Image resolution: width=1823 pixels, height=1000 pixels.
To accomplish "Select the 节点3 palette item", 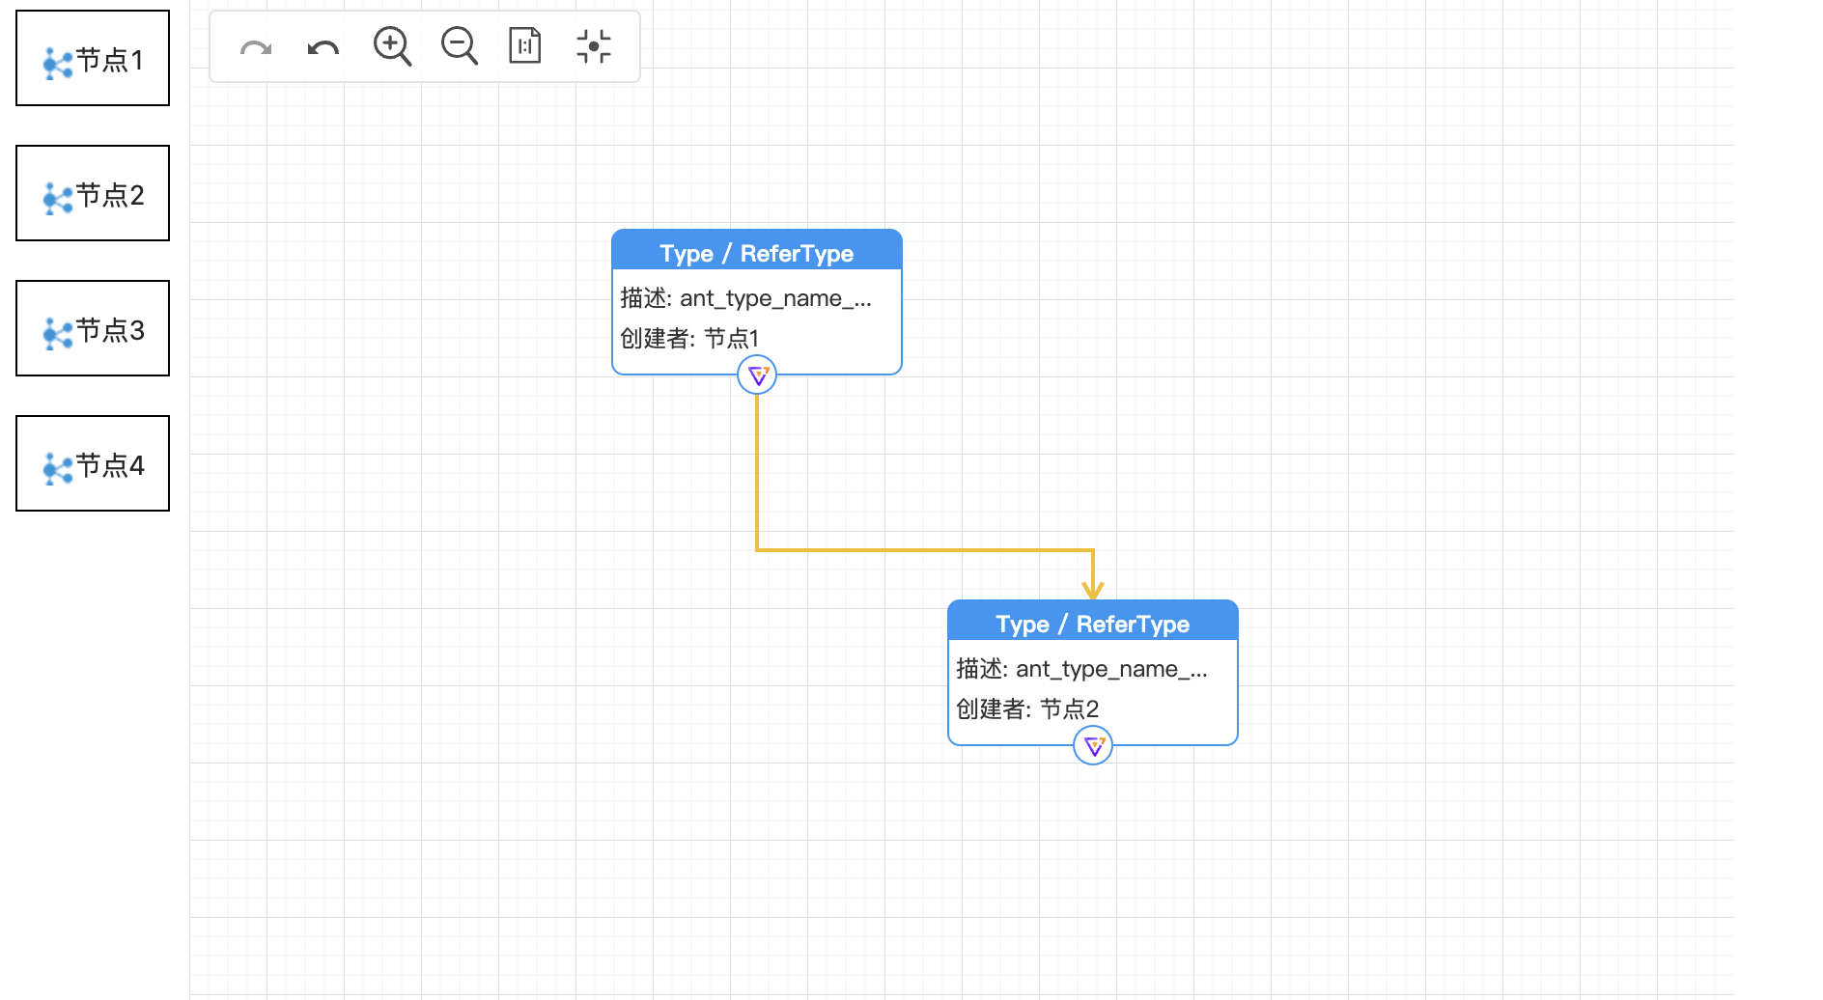I will point(93,328).
